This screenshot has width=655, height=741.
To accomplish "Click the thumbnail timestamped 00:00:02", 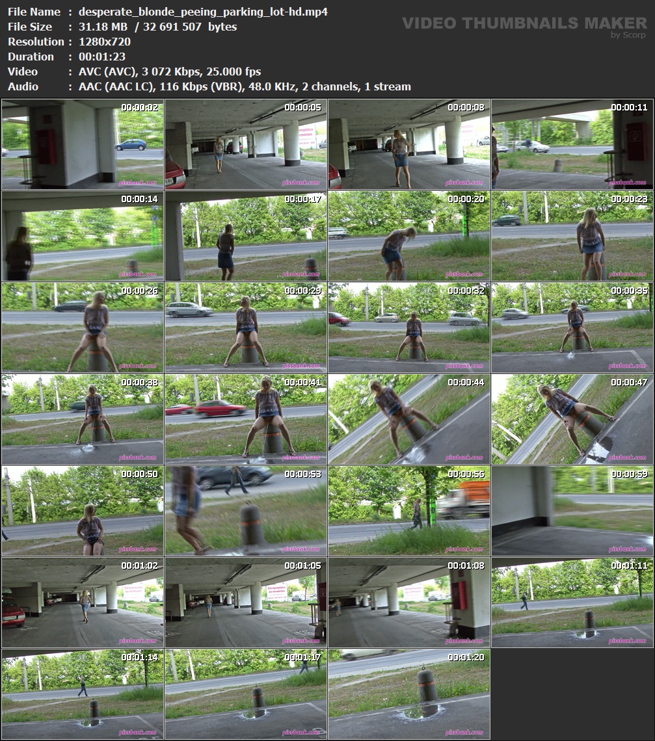I will 83,144.
